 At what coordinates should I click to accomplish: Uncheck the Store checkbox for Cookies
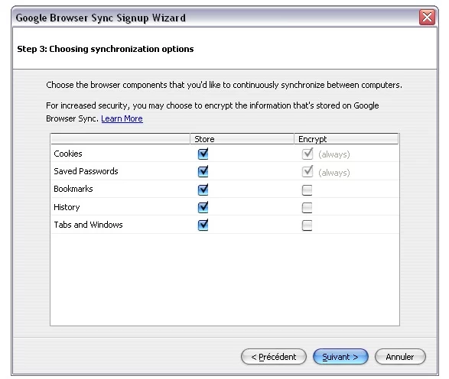point(203,154)
